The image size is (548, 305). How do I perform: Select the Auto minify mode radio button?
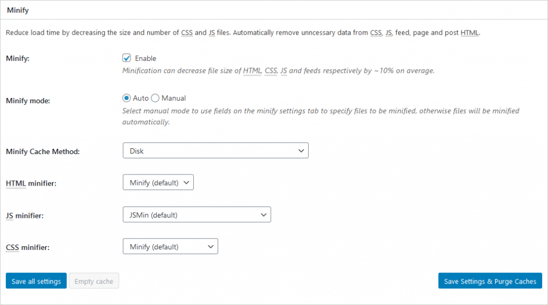(126, 98)
